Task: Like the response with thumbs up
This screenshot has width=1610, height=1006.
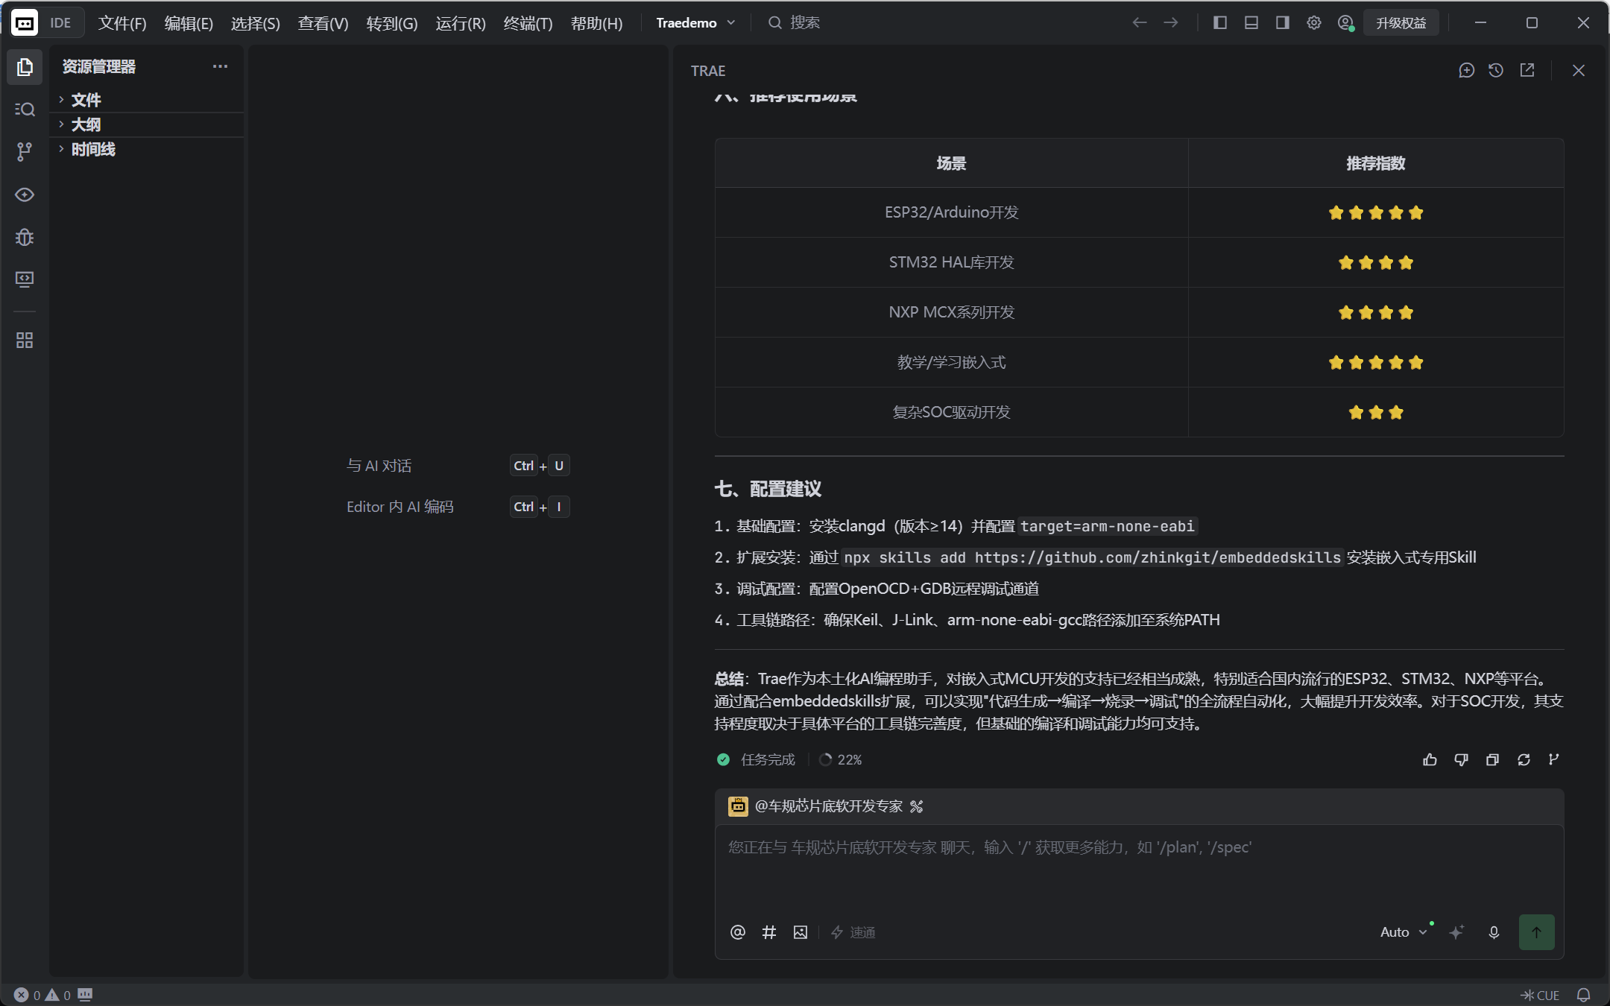Action: 1430,759
